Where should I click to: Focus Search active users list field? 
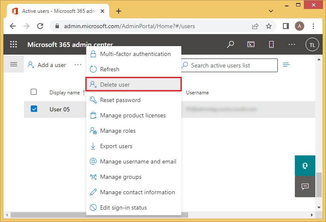point(229,65)
